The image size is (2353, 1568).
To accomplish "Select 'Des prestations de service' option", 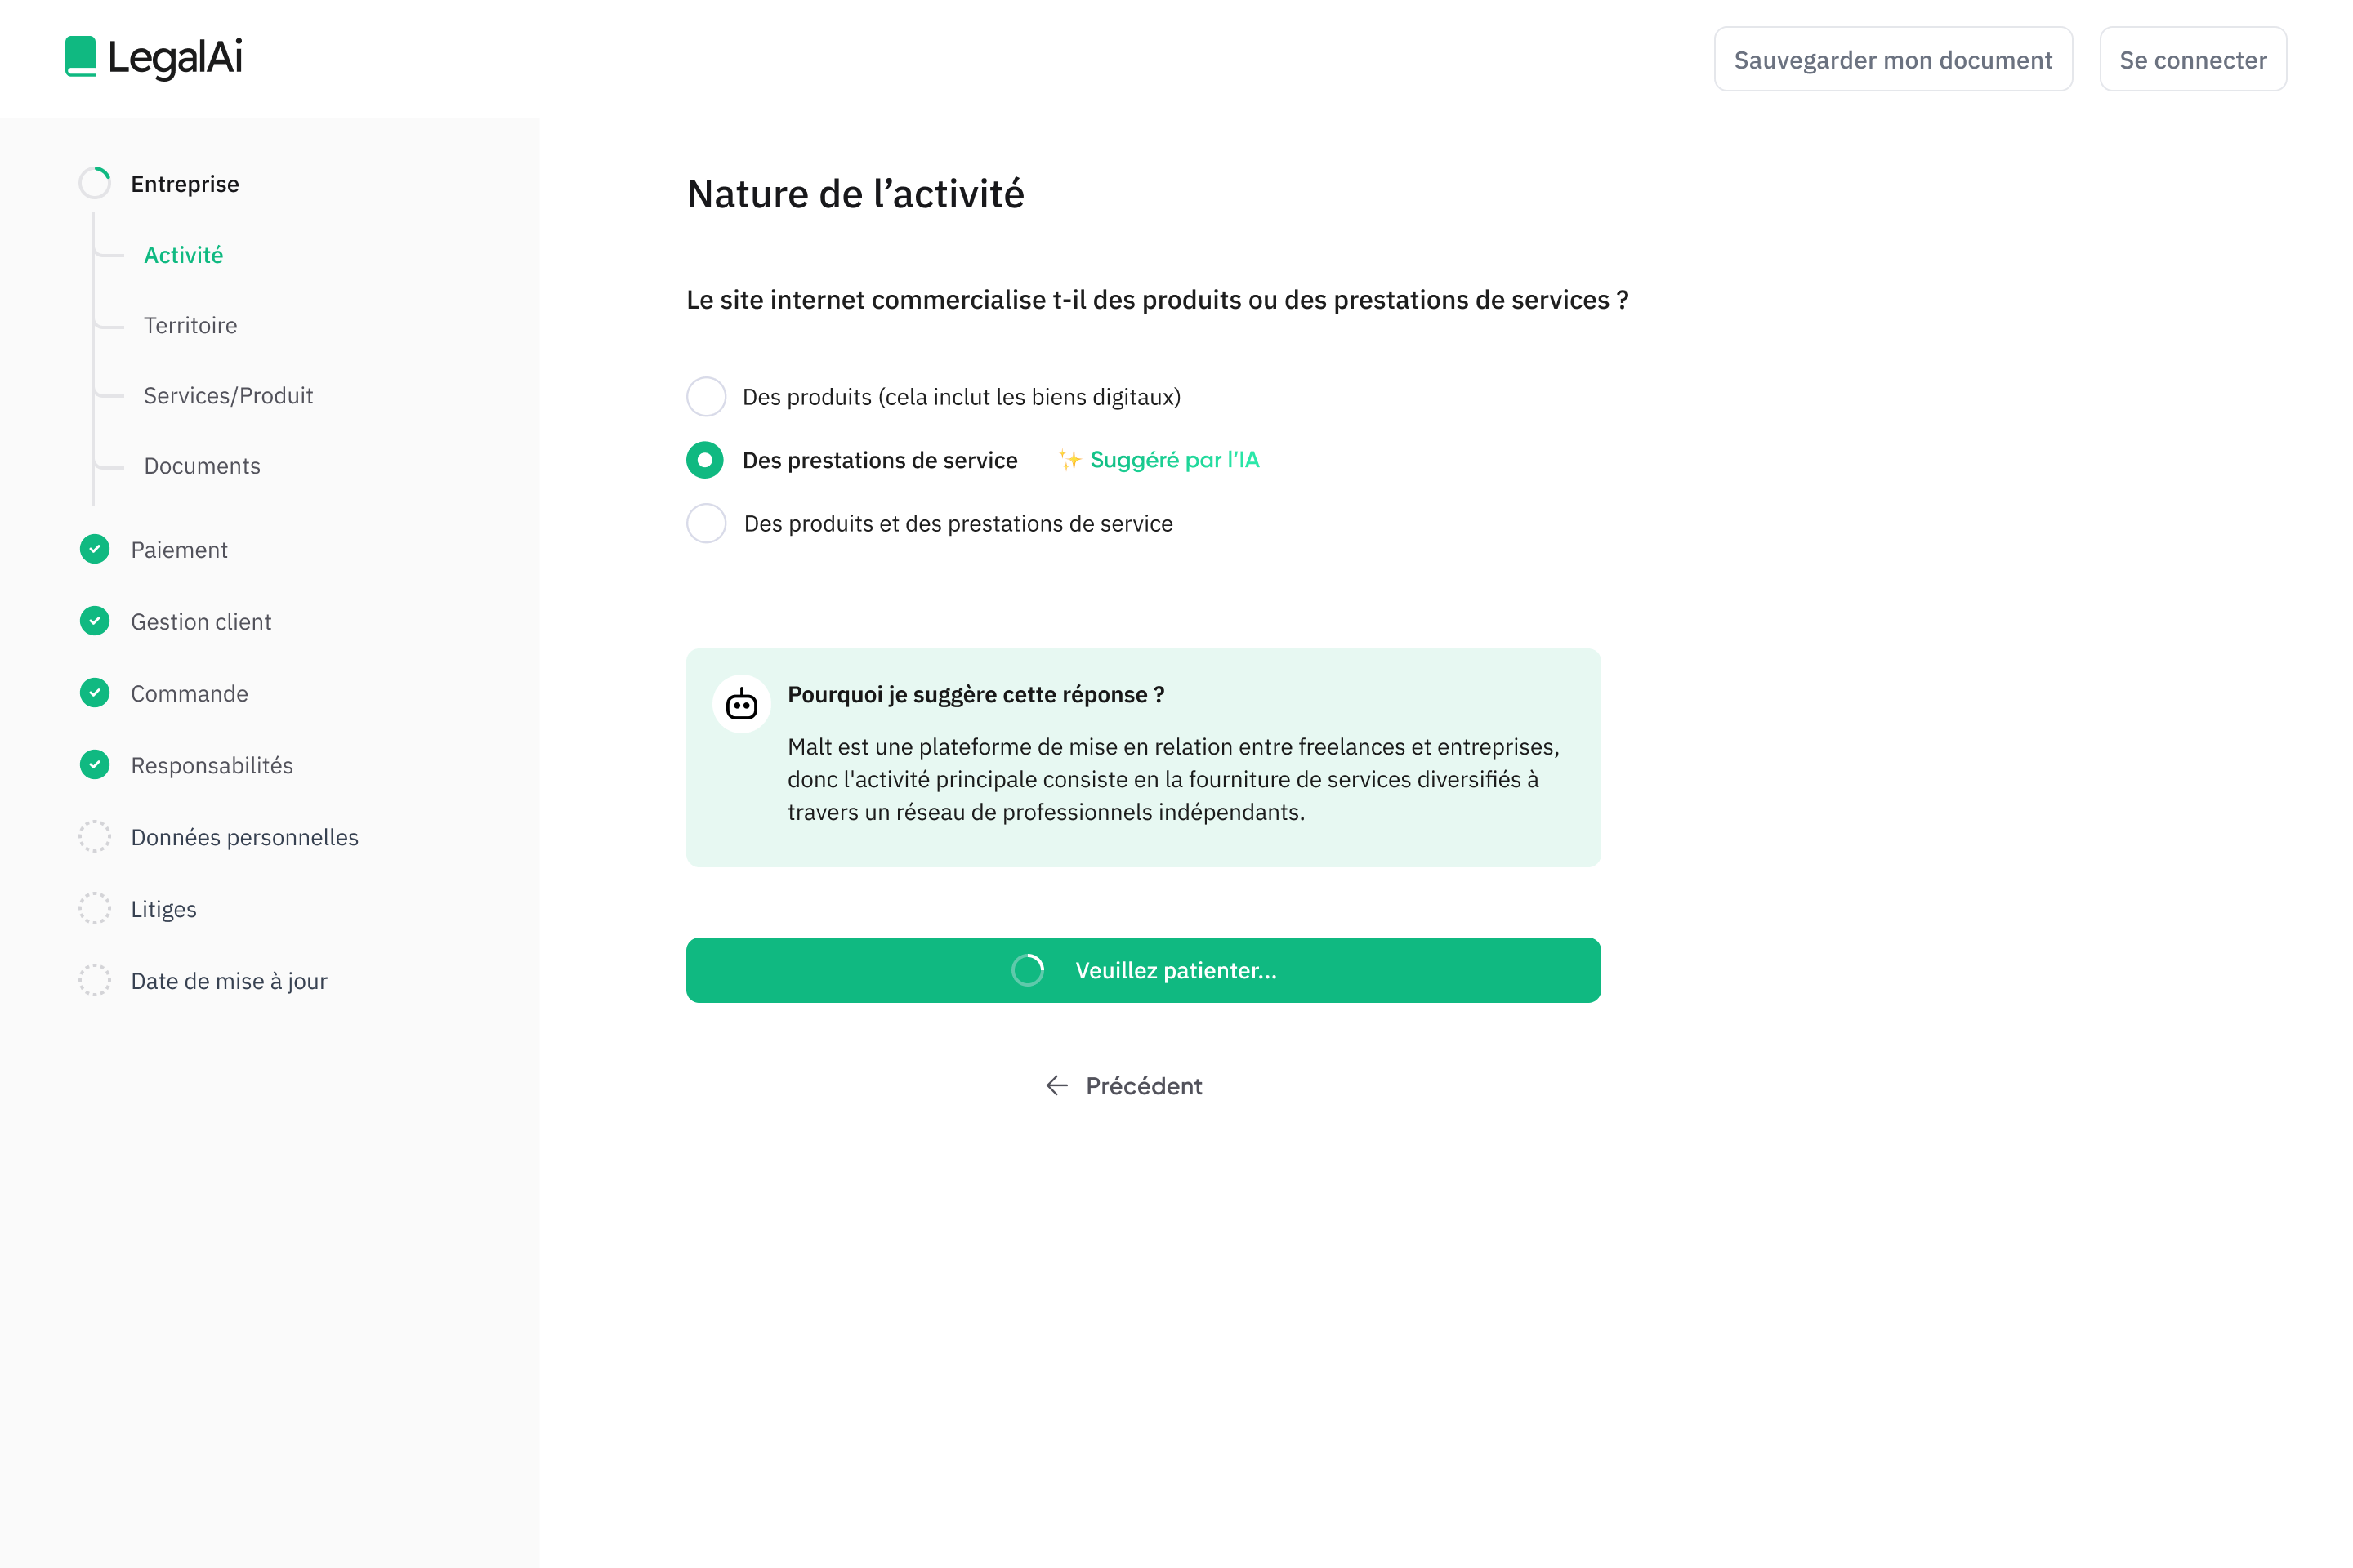I will click(x=705, y=460).
